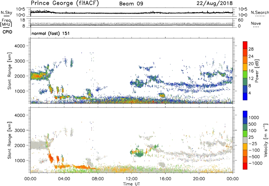Click the 4000 tick label on power panel
The height and width of the screenshot is (186, 269).
[20, 46]
